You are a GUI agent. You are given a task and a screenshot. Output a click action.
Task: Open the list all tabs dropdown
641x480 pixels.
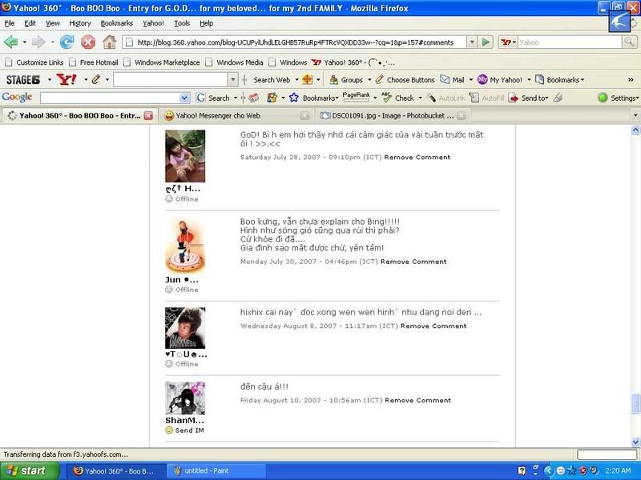point(635,115)
